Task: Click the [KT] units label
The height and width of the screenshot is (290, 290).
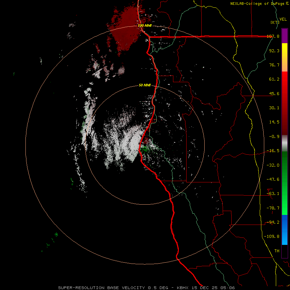Action: pos(275,22)
